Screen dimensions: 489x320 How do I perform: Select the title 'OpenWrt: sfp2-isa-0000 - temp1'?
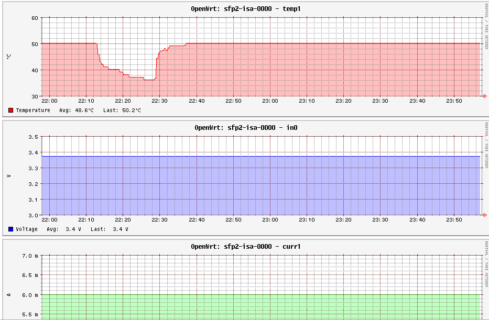tap(246, 9)
